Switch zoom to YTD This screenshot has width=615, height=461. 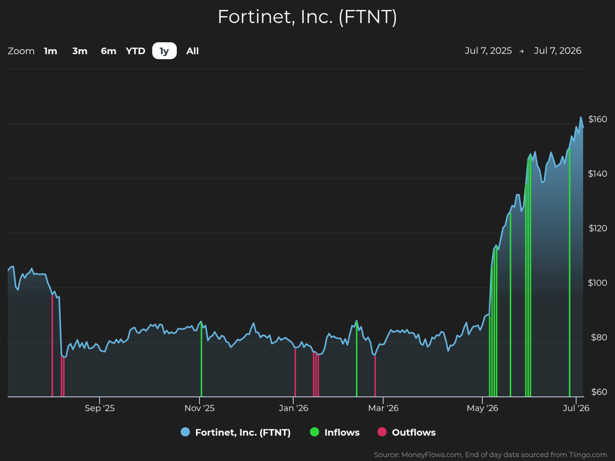(136, 51)
